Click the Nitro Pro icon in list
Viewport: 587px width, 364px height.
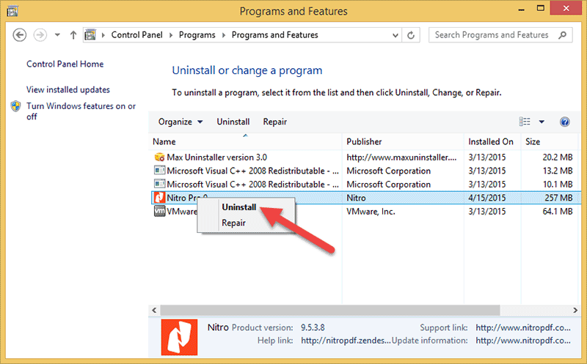point(159,198)
